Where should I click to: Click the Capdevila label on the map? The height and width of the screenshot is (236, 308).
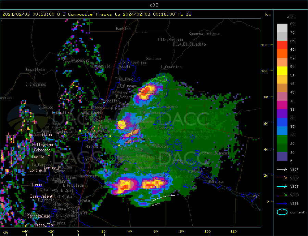click(101, 66)
